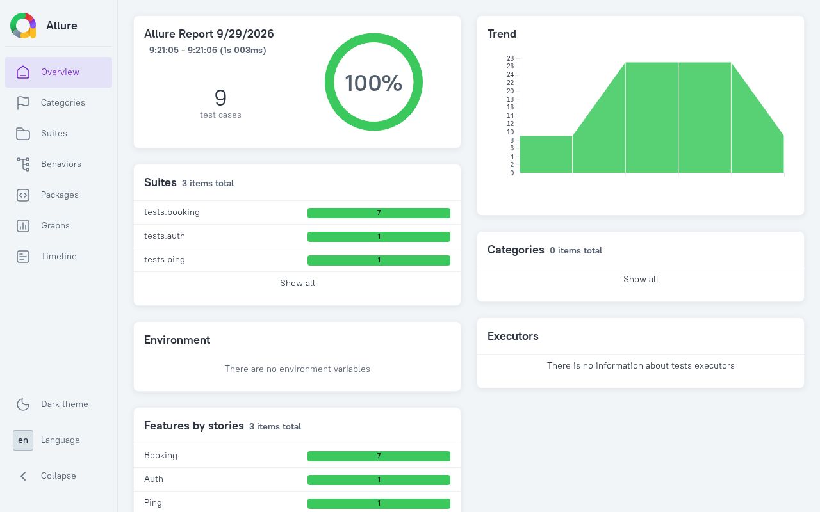
Task: Click the '9 test cases' count
Action: [220, 103]
